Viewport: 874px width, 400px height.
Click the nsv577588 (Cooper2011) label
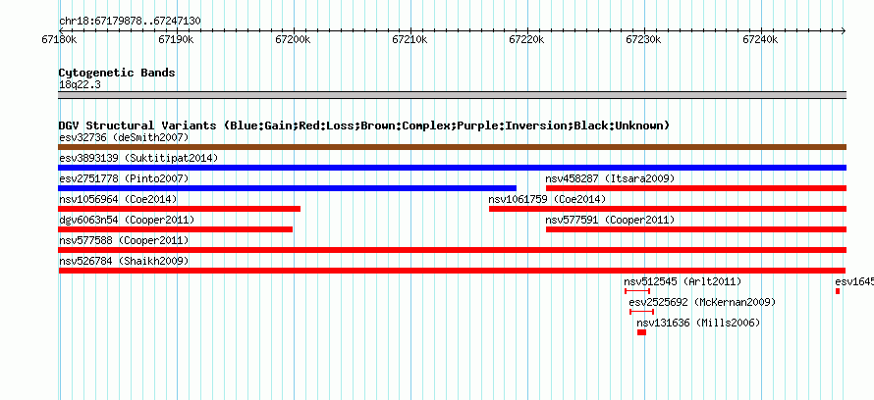(x=124, y=240)
